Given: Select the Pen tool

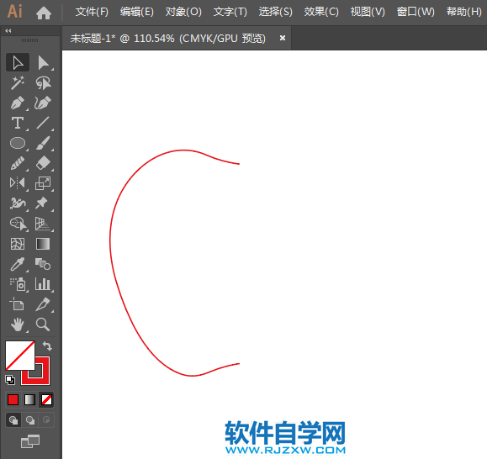Looking at the screenshot, I should [18, 103].
